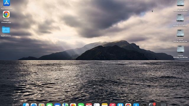
Task: Select the Google Chrome.app desktop shortcut
Action: pyautogui.click(x=6, y=14)
